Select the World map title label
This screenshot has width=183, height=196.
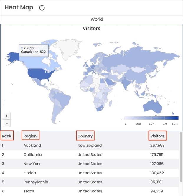pyautogui.click(x=97, y=19)
